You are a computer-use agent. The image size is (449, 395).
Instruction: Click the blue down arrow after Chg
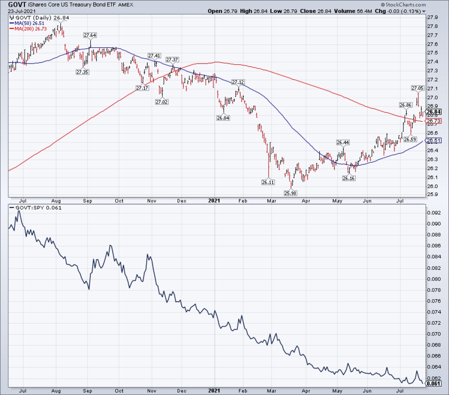(x=424, y=12)
